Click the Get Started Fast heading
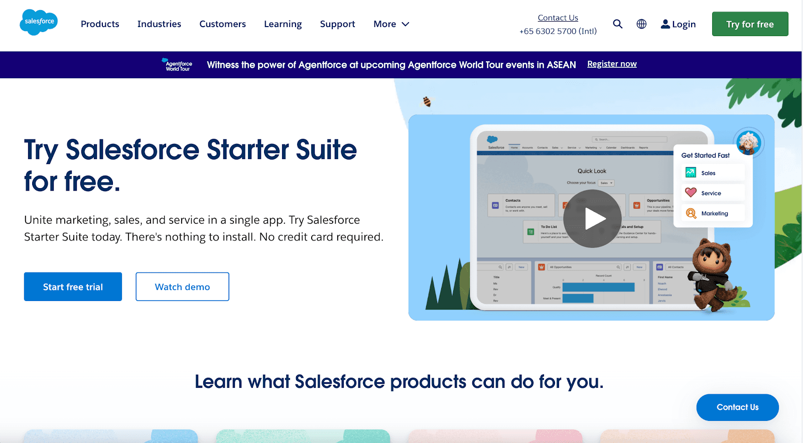This screenshot has height=443, width=803. coord(705,156)
